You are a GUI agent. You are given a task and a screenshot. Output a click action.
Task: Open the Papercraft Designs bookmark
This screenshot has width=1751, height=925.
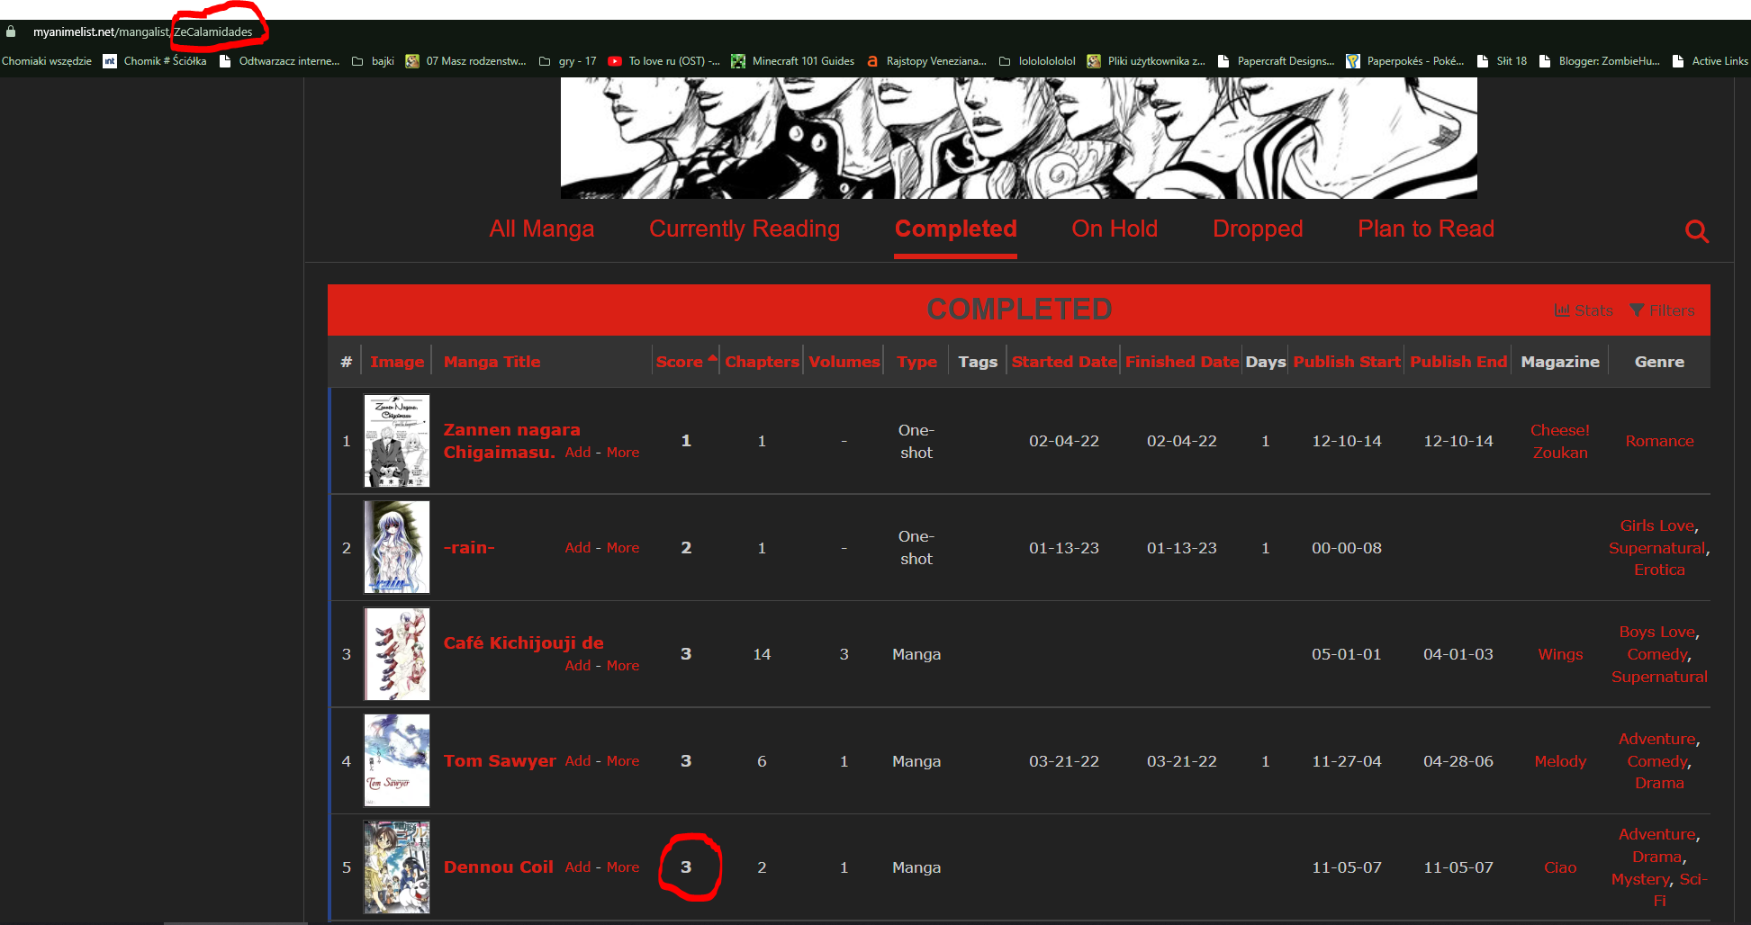pos(1276,61)
